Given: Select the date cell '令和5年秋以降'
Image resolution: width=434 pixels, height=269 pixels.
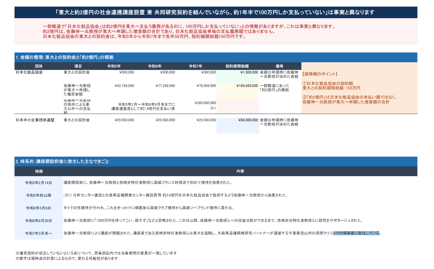Looking at the screenshot, I should [38, 195].
